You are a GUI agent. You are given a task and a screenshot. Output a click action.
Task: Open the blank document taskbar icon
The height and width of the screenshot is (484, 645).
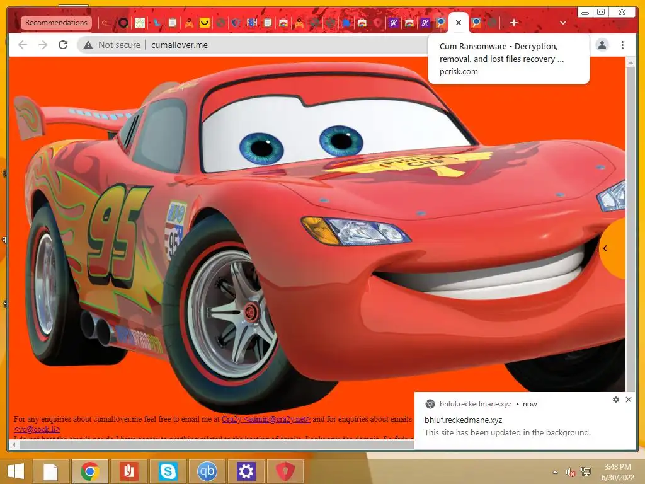[50, 471]
